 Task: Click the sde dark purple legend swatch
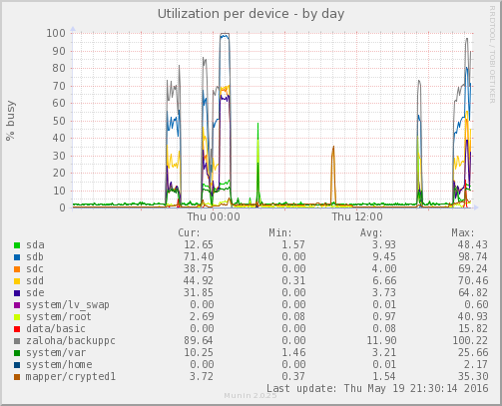pyautogui.click(x=17, y=293)
